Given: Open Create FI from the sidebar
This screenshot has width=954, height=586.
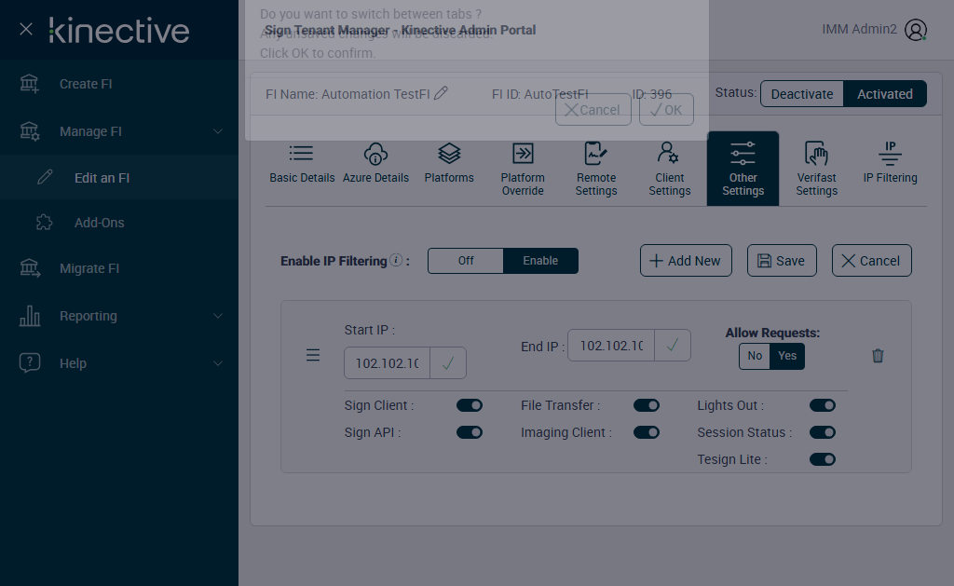Looking at the screenshot, I should (x=119, y=84).
